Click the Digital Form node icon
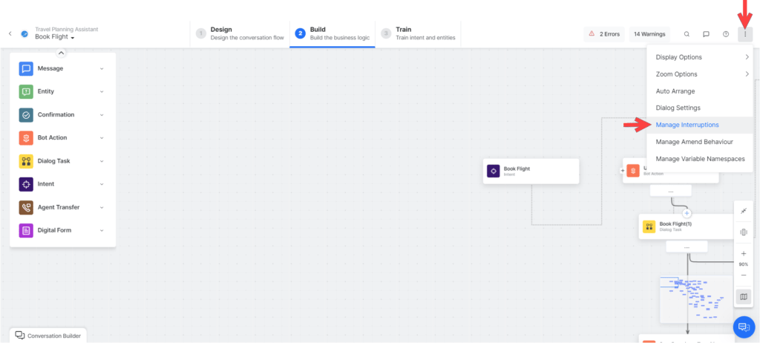This screenshot has height=343, width=760. pyautogui.click(x=26, y=230)
